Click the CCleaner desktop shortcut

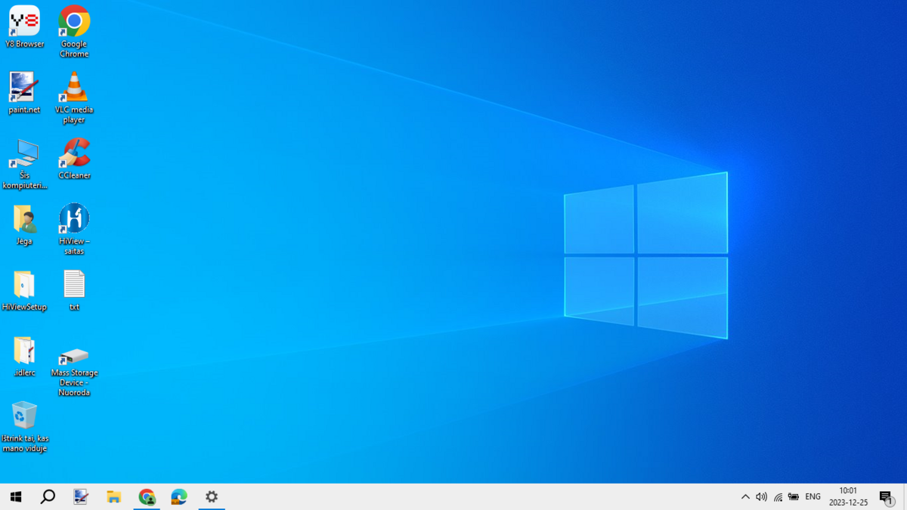point(74,154)
